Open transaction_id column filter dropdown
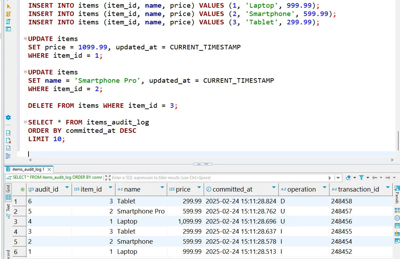This screenshot has height=259, width=400. pos(388,187)
